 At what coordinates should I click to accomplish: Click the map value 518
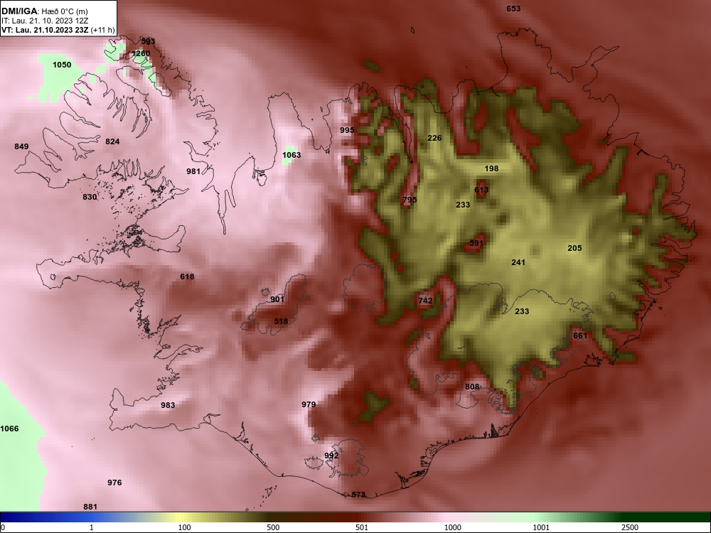pos(281,321)
